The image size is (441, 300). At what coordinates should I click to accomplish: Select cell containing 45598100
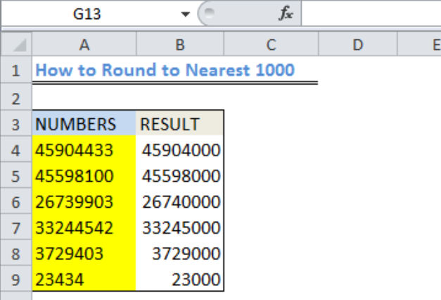point(84,175)
